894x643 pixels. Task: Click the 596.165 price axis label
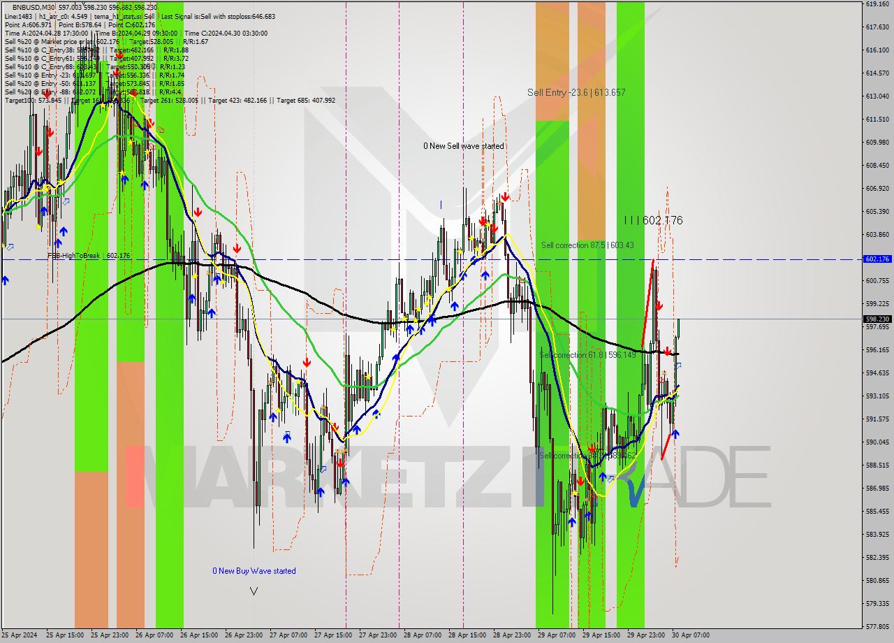click(877, 349)
